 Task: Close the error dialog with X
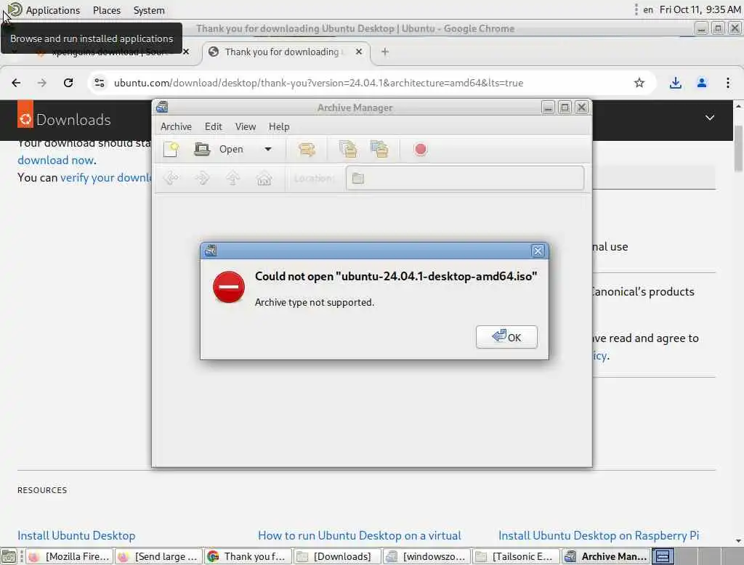click(538, 251)
